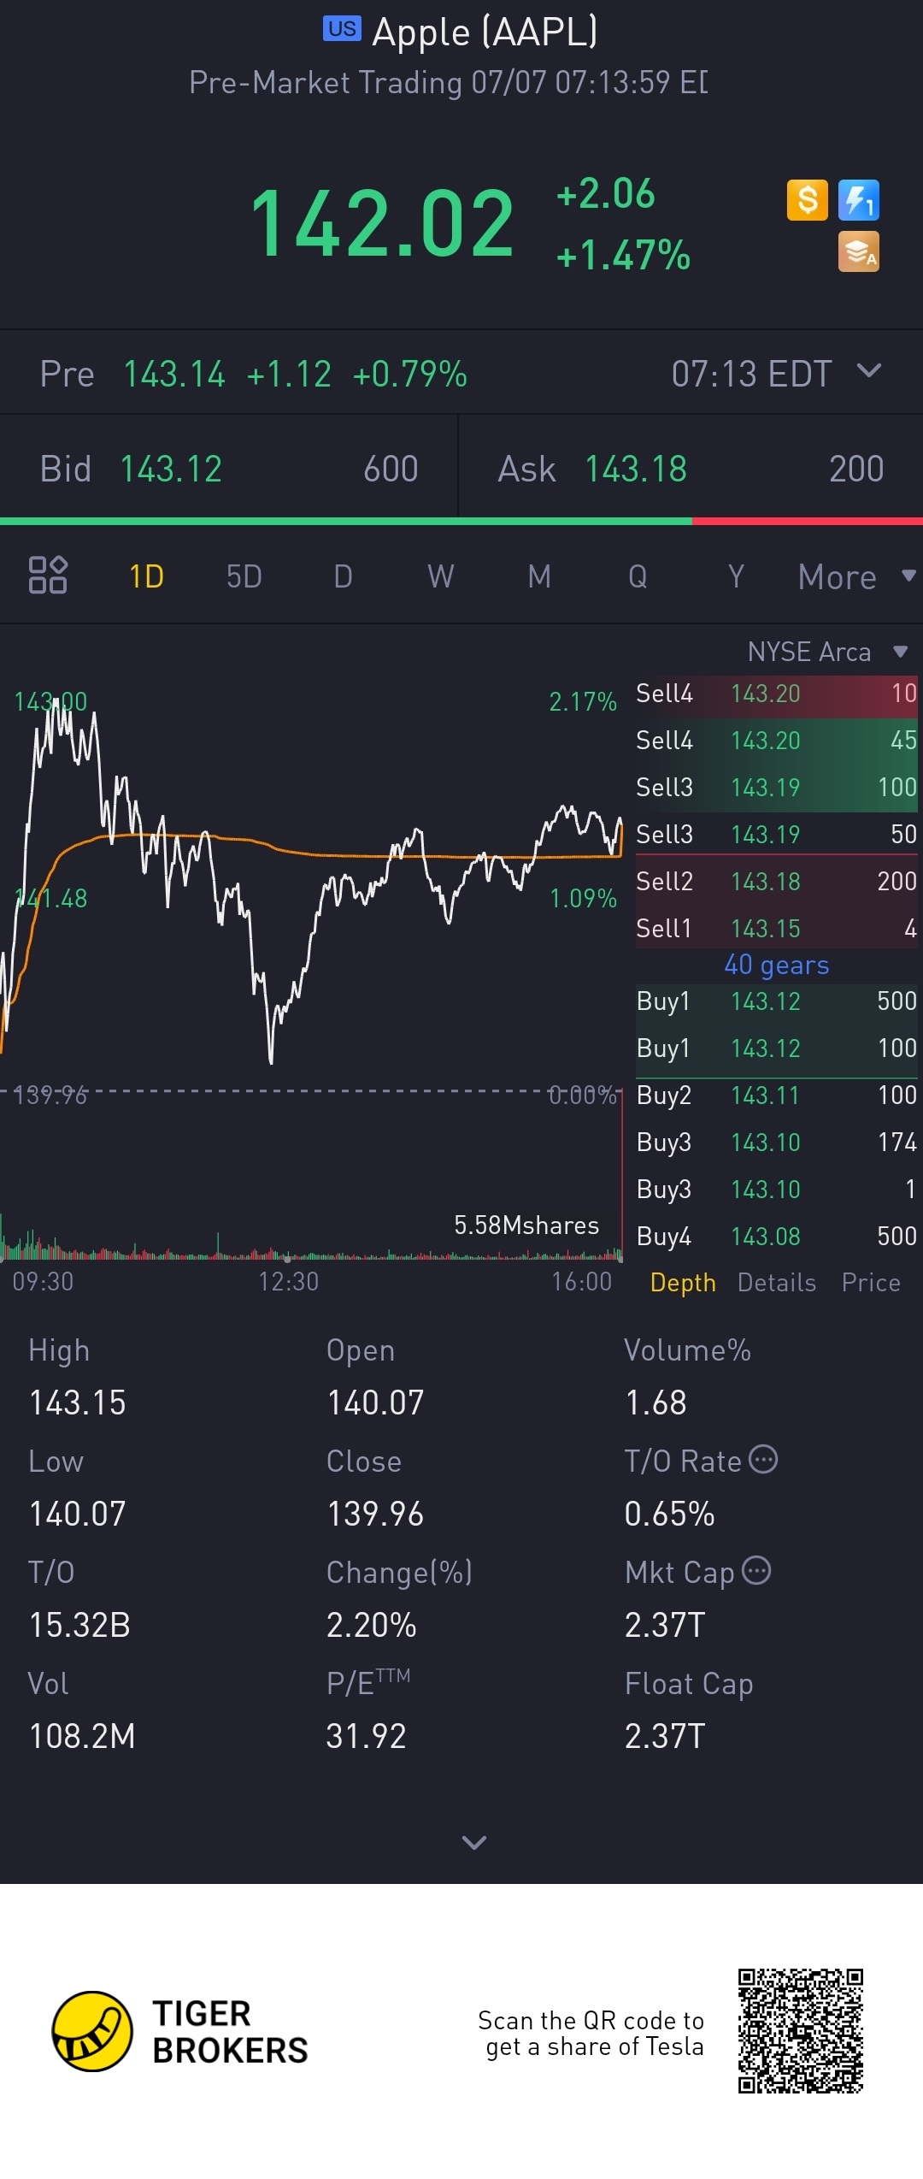Open T/O Rate info bubble icon
This screenshot has width=923, height=2179.
click(x=763, y=1459)
